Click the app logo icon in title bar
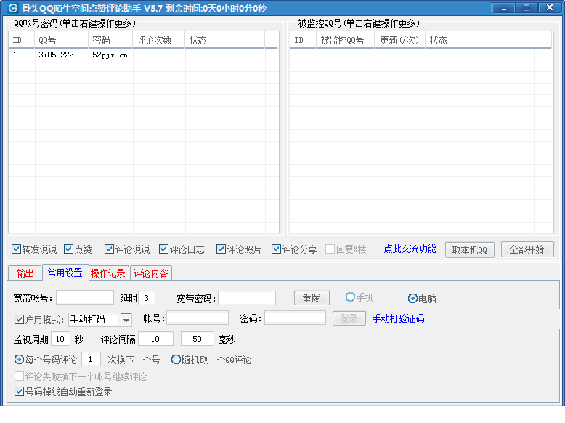 (x=12, y=8)
